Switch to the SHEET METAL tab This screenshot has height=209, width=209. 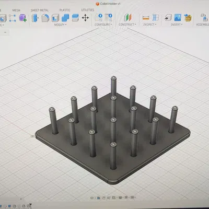click(40, 10)
